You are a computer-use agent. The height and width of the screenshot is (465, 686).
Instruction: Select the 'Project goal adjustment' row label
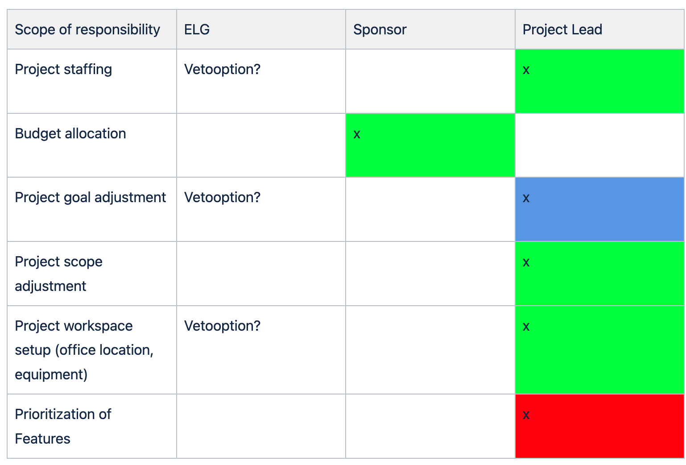(90, 197)
